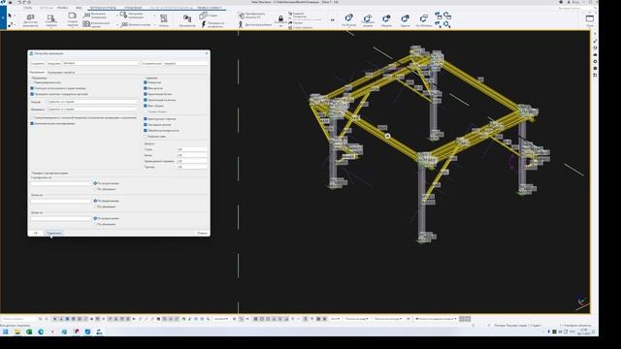The height and width of the screenshot is (349, 621).
Task: Toggle the Part name compare checkbox
Action: [x=146, y=88]
